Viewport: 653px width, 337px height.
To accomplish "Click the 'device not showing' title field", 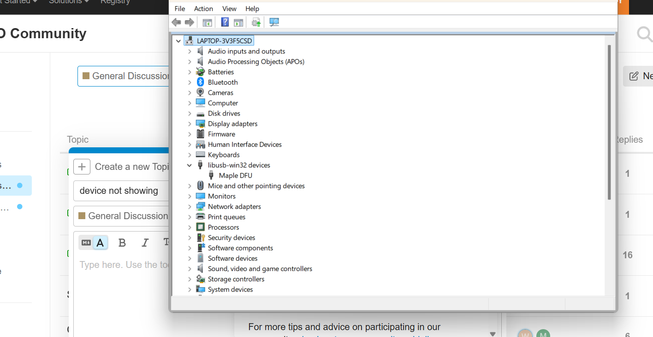I will [x=121, y=191].
